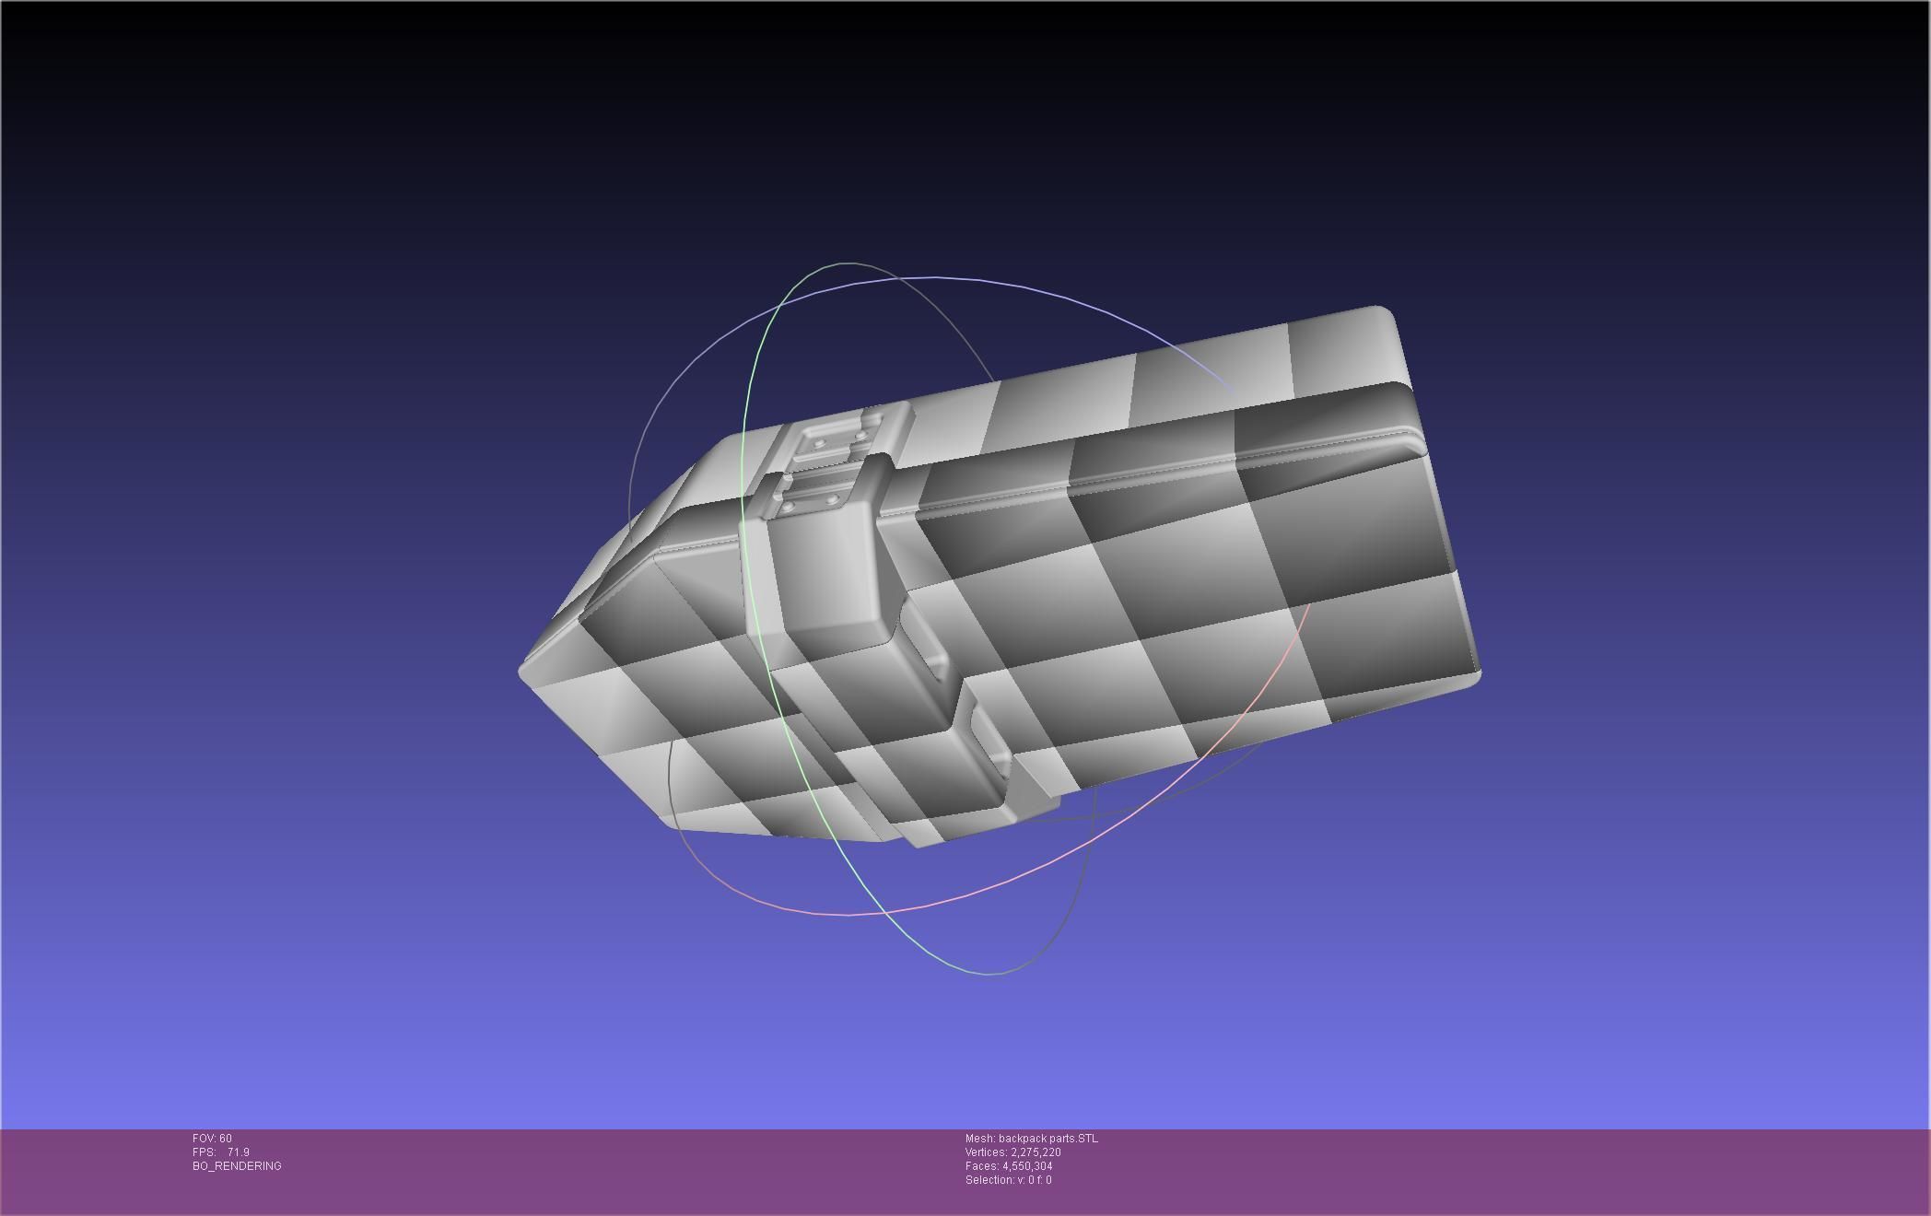Click the Vertices: 2,275,220 readout
Viewport: 1931px width, 1216px height.
click(1012, 1152)
